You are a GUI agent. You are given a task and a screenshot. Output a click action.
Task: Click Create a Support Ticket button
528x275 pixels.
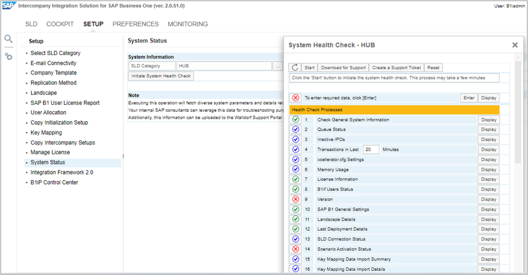pyautogui.click(x=397, y=68)
